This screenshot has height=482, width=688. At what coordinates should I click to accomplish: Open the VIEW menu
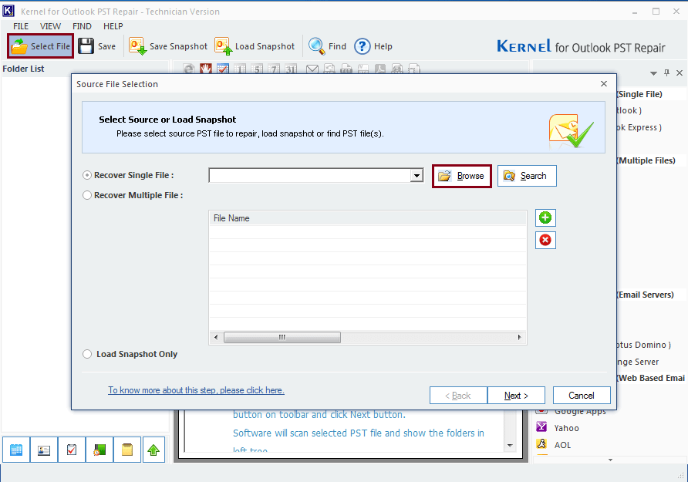pos(50,26)
